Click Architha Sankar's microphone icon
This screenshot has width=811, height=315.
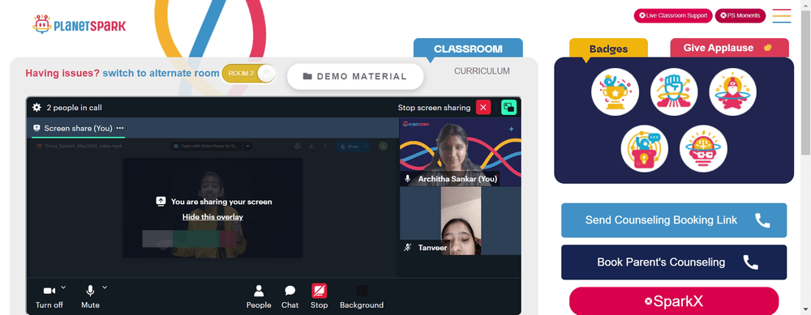[x=408, y=179]
